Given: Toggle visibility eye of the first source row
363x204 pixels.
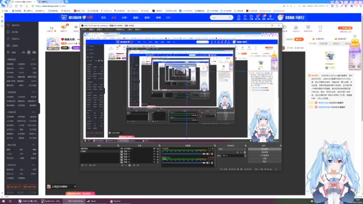Looking at the screenshot, I should [x=154, y=149].
